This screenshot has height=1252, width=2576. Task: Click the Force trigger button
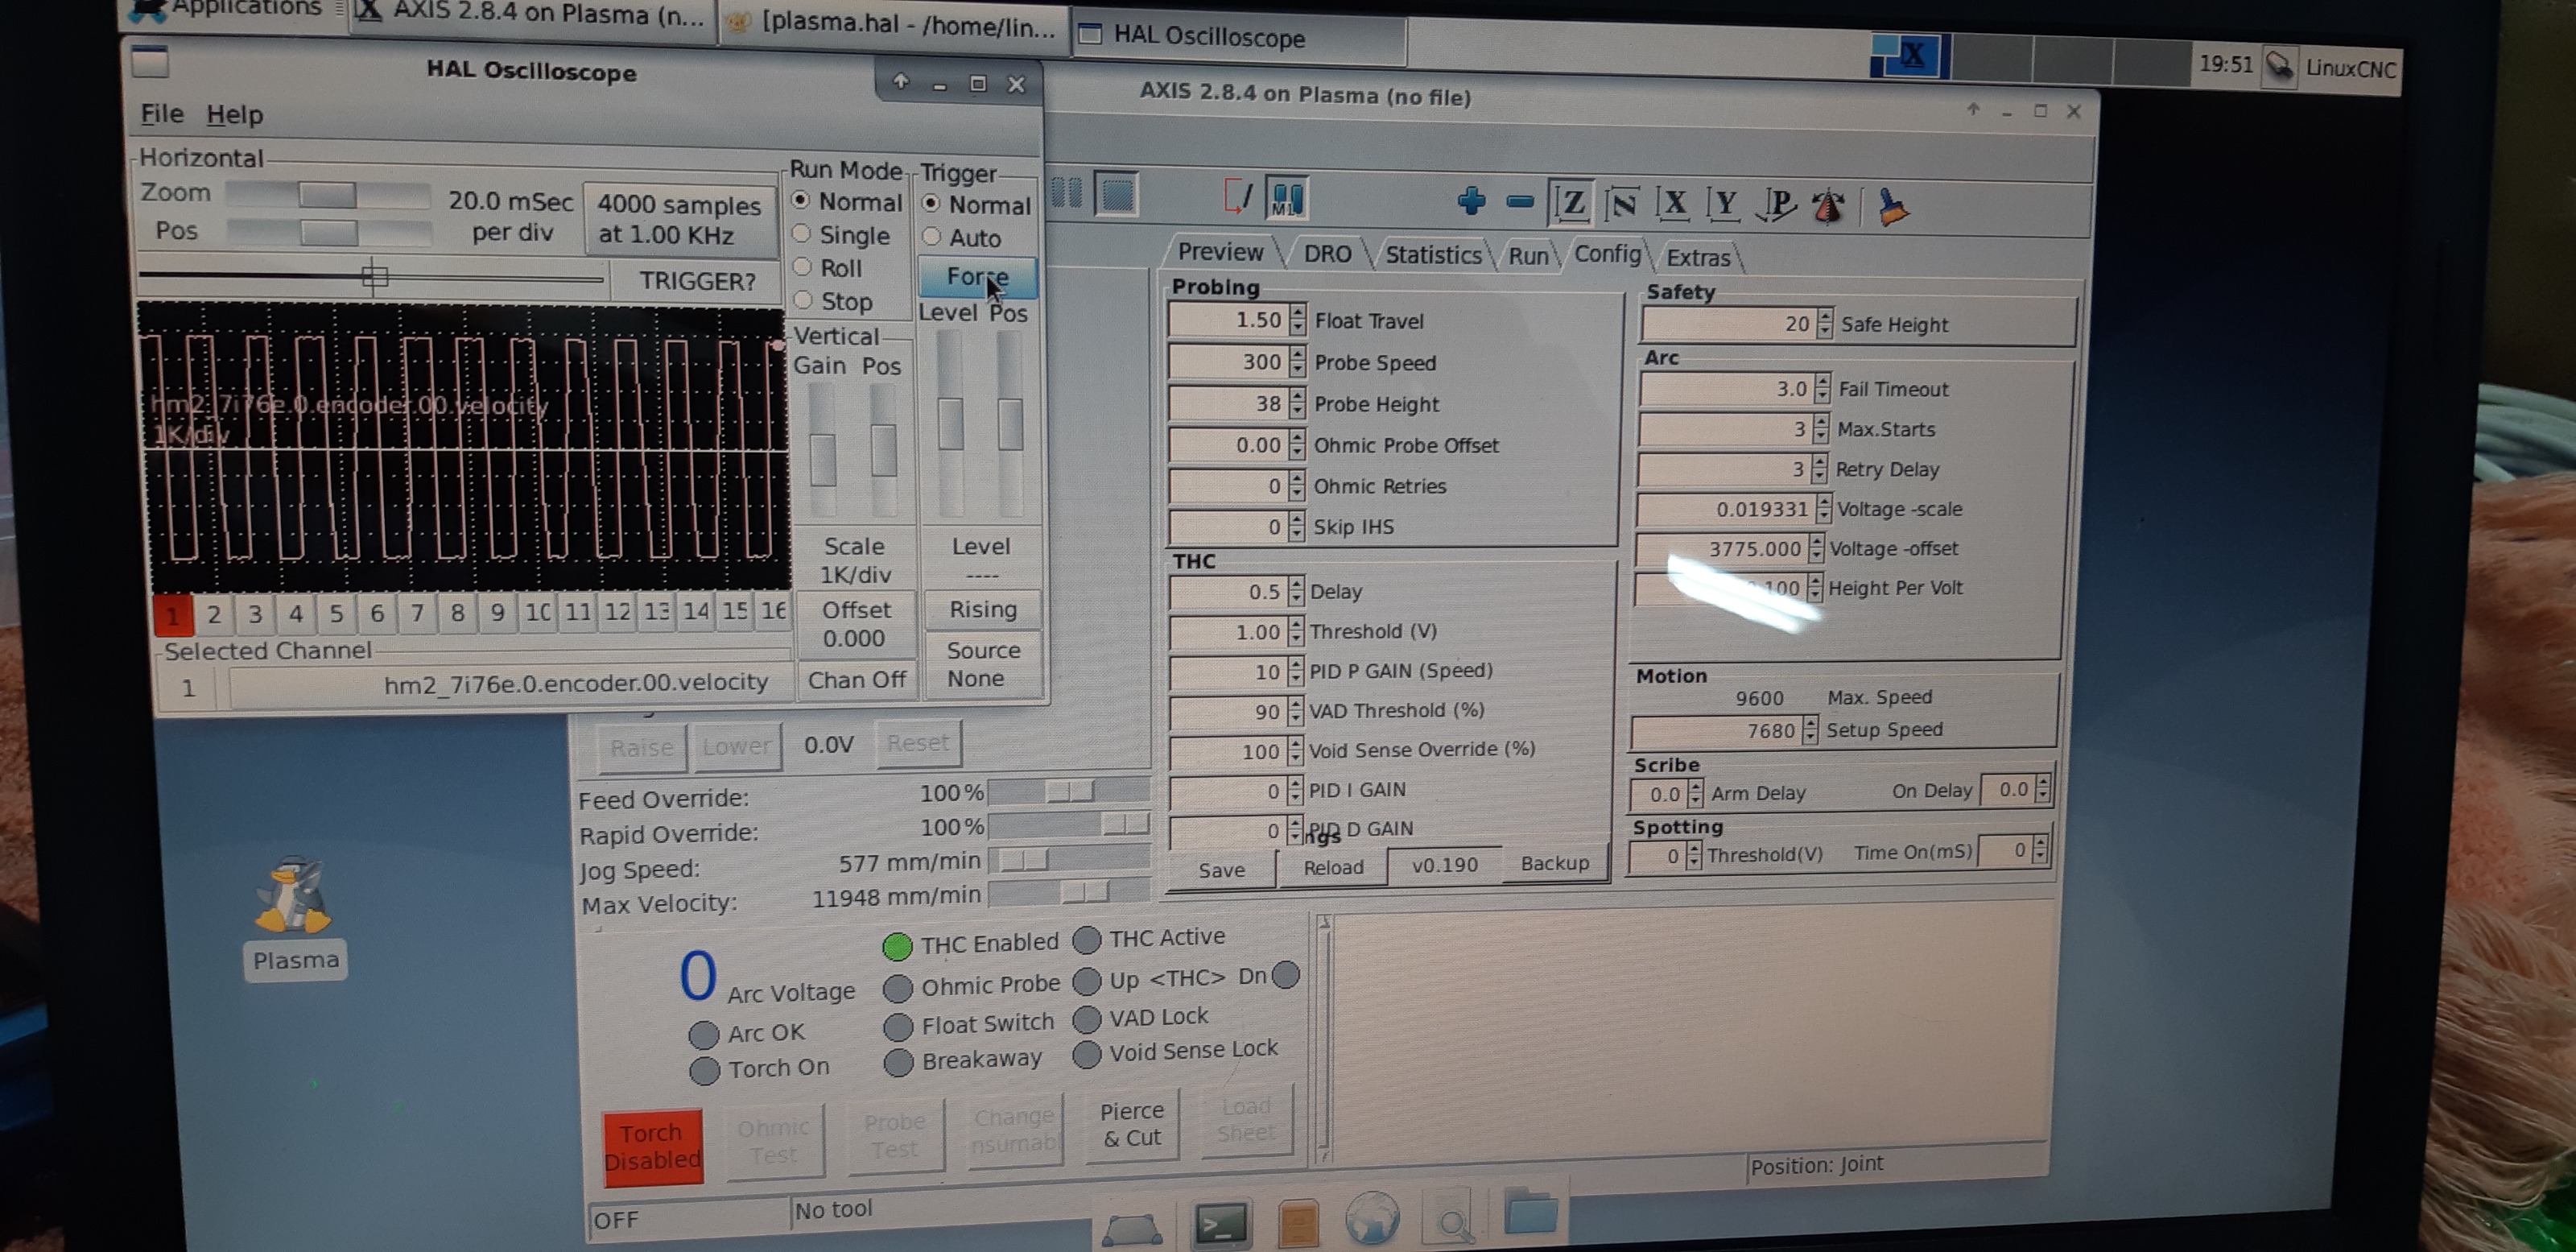(977, 276)
